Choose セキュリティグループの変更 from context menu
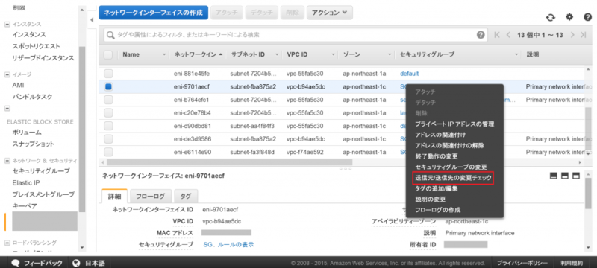This screenshot has width=597, height=268. point(451,167)
